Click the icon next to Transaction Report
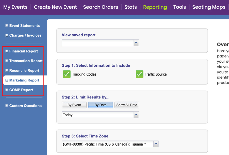 [6, 61]
